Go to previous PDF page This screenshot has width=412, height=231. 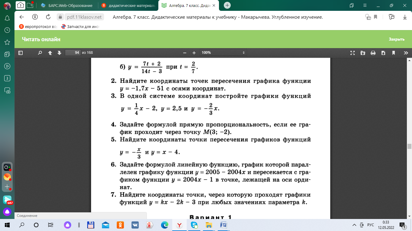[x=50, y=53]
